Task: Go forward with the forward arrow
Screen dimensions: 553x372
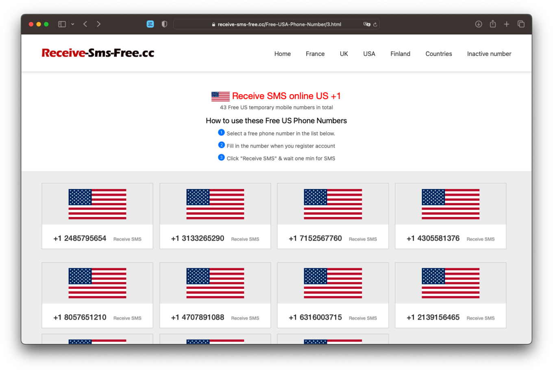Action: [x=98, y=24]
